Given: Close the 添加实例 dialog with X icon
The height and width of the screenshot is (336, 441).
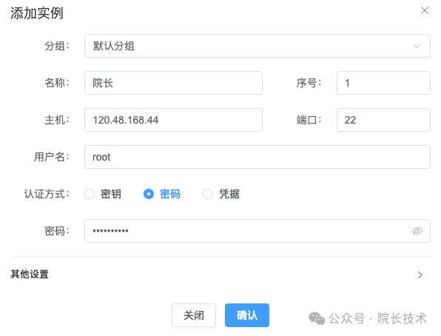Looking at the screenshot, I should (425, 10).
